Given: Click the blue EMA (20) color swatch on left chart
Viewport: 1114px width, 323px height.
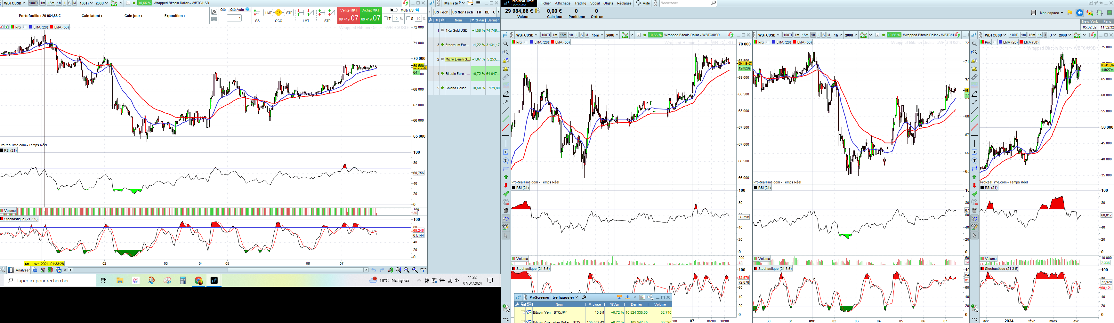Looking at the screenshot, I should pos(30,27).
